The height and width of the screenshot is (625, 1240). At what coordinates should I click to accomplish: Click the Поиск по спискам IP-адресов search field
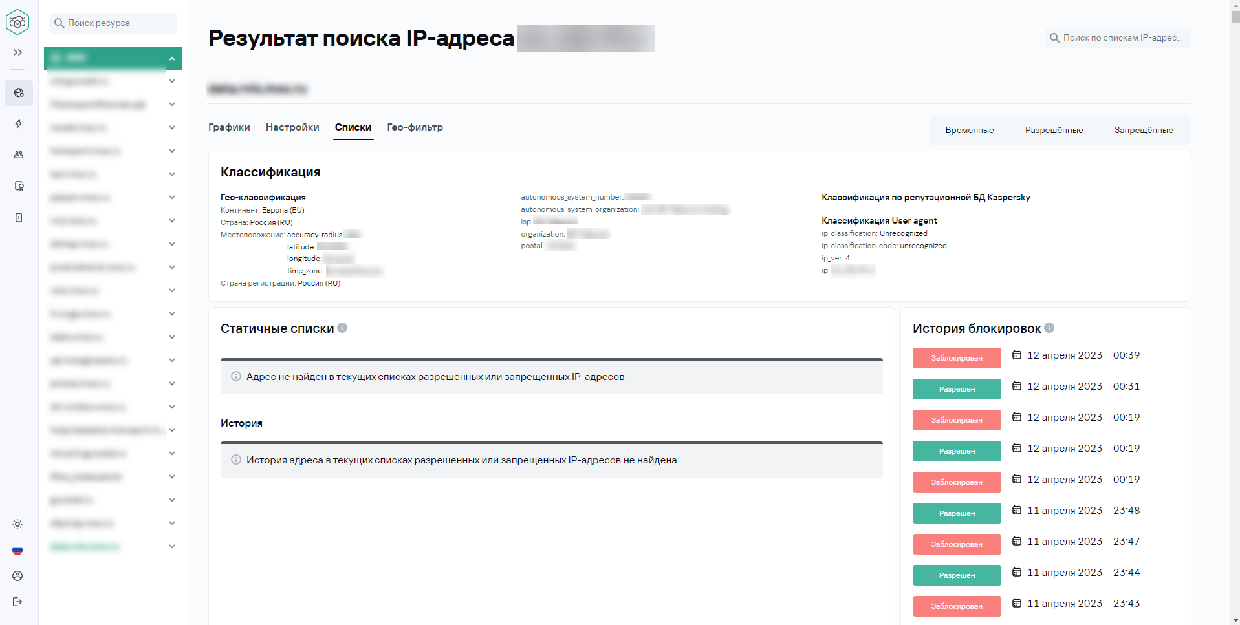coord(1117,37)
